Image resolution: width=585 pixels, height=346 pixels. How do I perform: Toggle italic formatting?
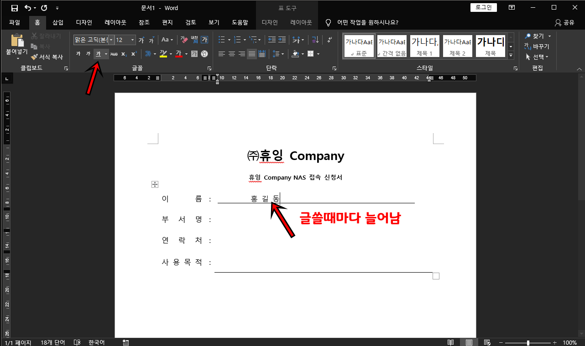88,54
